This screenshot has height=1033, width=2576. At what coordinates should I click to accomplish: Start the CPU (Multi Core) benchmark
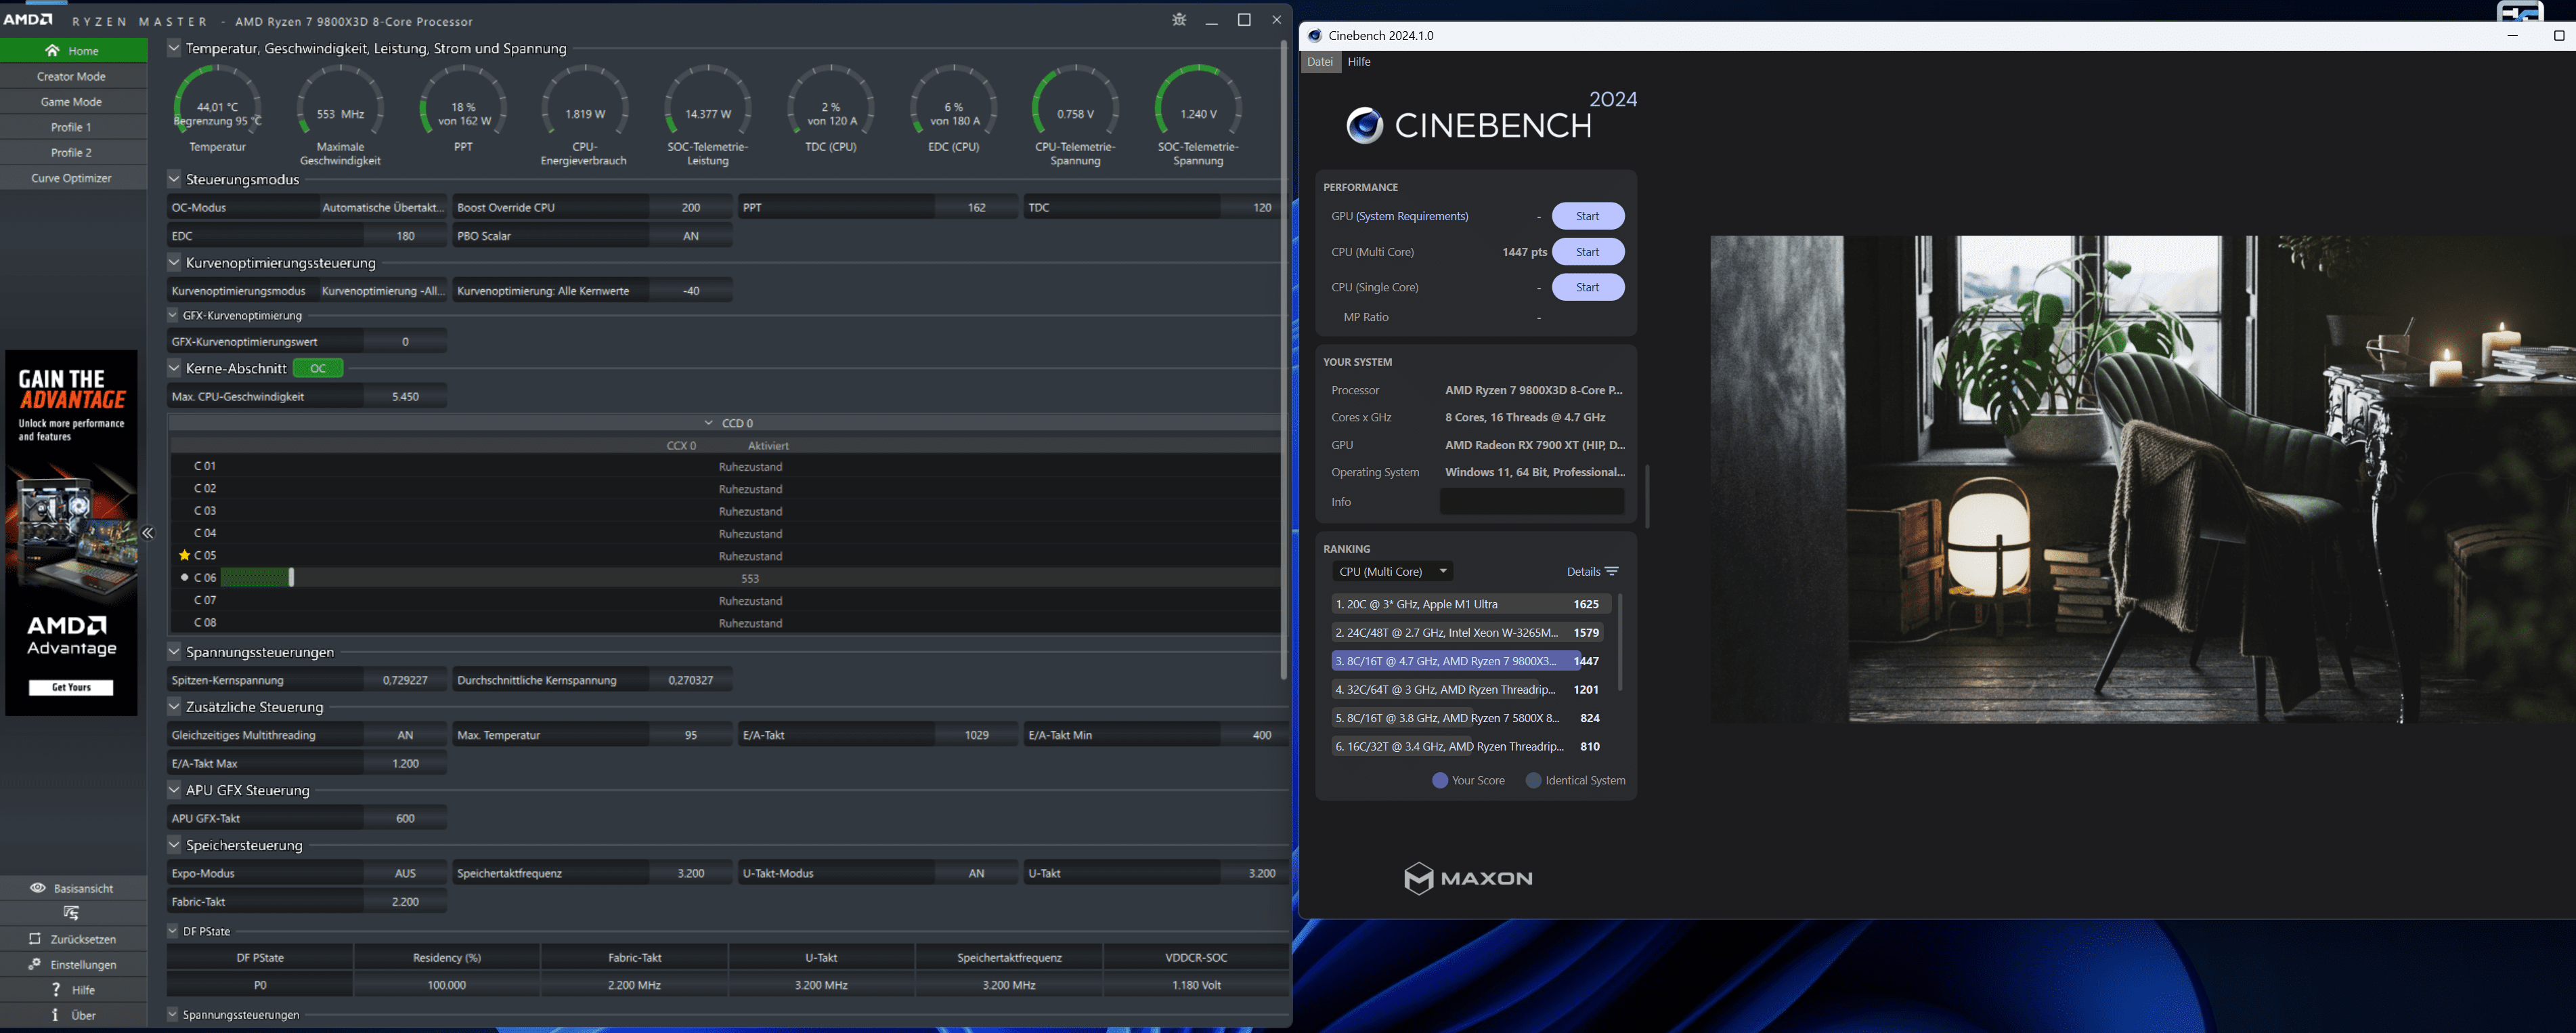tap(1588, 252)
